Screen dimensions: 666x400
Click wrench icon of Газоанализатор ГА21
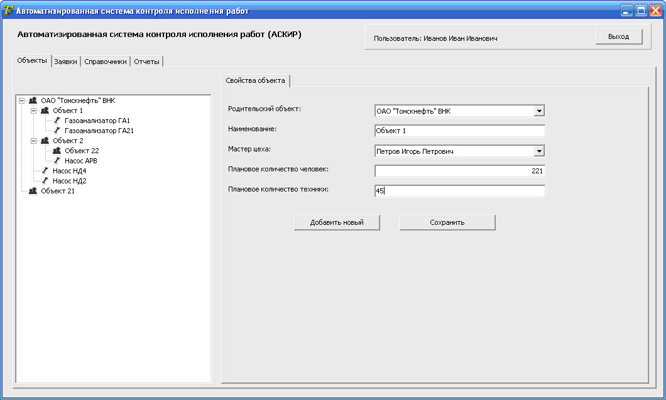click(57, 131)
